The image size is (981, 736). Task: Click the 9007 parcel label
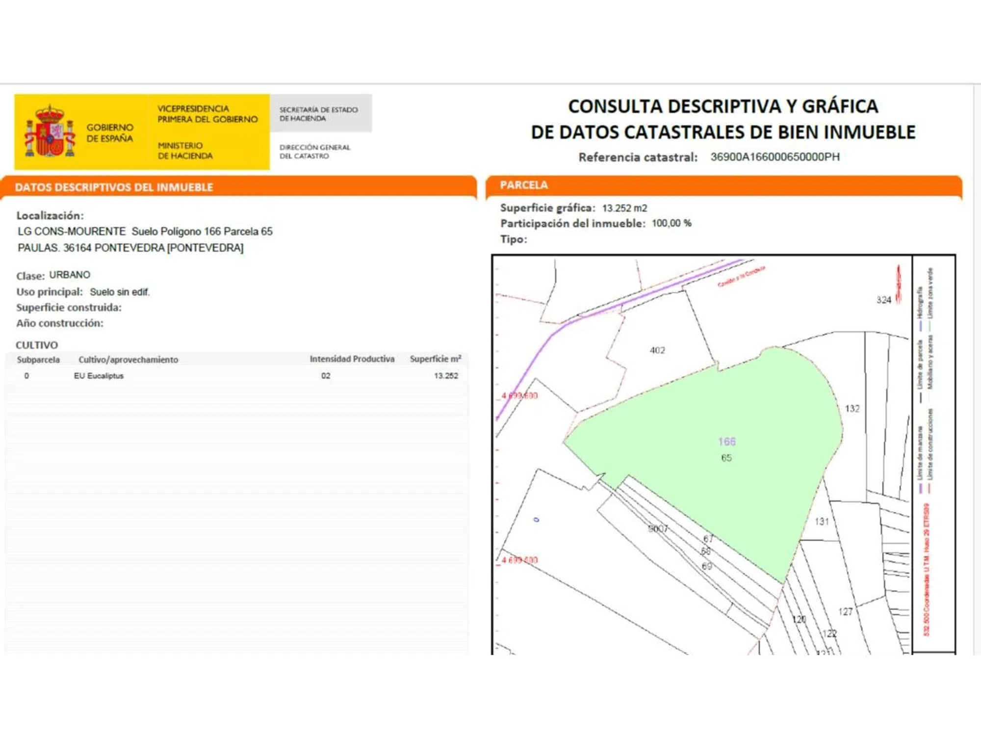[x=657, y=528]
